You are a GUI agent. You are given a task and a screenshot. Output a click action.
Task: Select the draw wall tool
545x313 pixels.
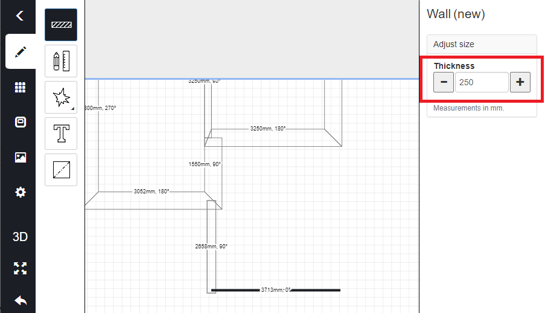(x=61, y=25)
